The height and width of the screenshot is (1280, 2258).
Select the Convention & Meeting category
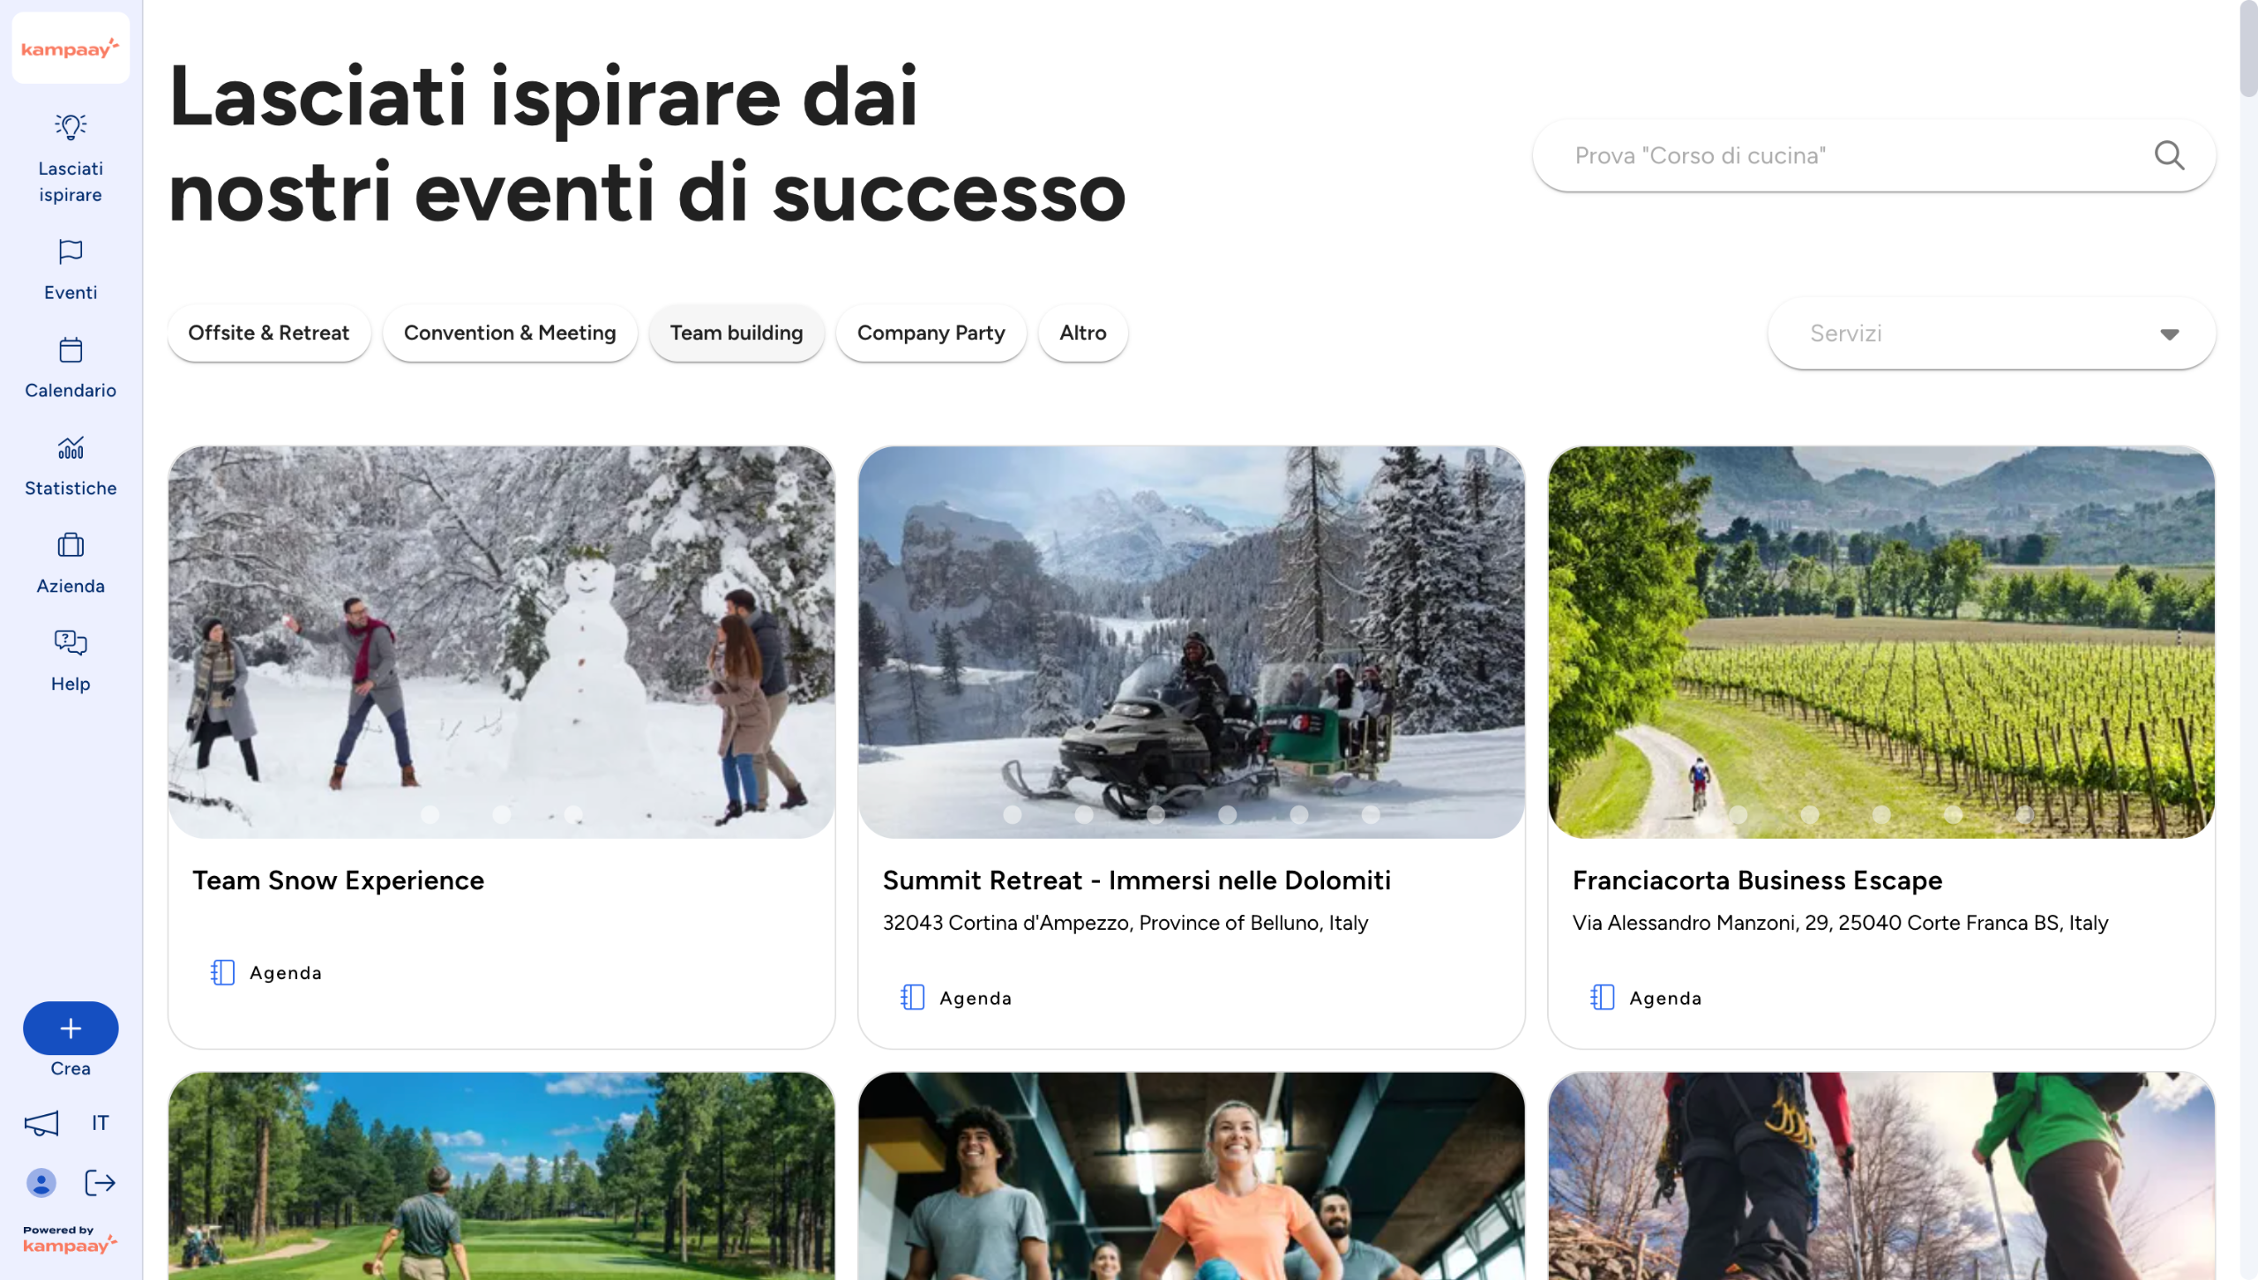pyautogui.click(x=510, y=333)
